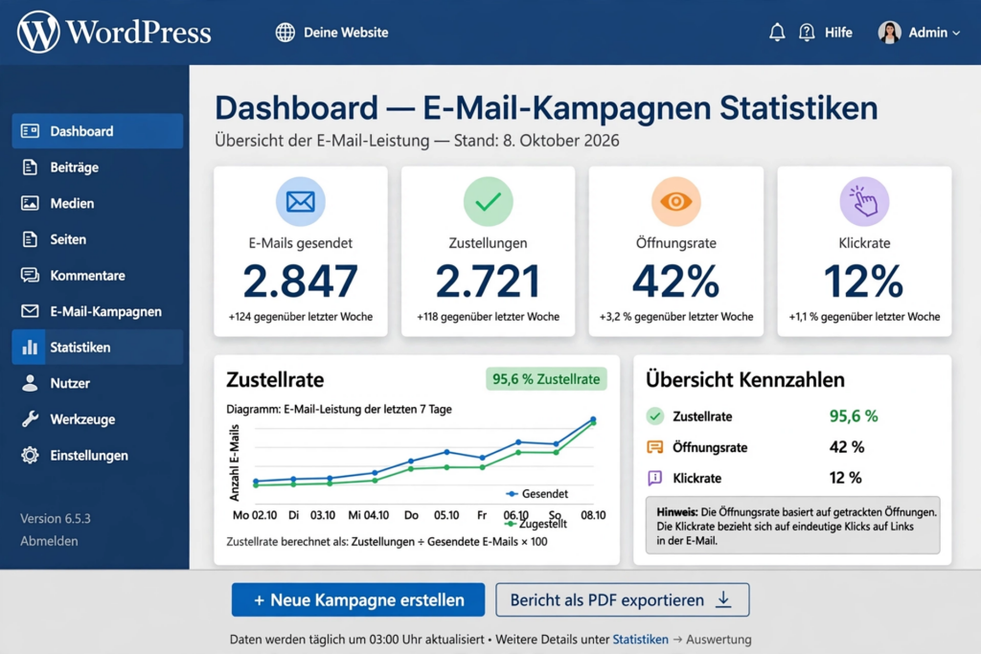The image size is (981, 654).
Task: Click the globe icon beside Deine Website
Action: (285, 33)
